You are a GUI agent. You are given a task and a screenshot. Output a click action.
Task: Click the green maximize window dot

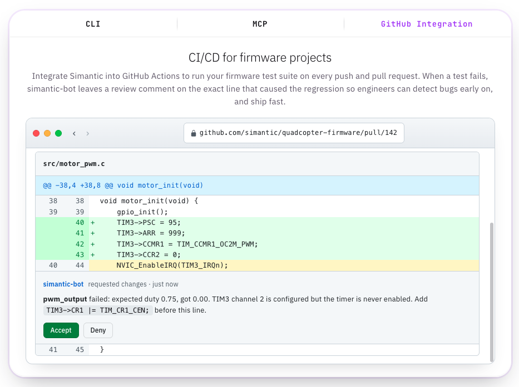tap(58, 133)
